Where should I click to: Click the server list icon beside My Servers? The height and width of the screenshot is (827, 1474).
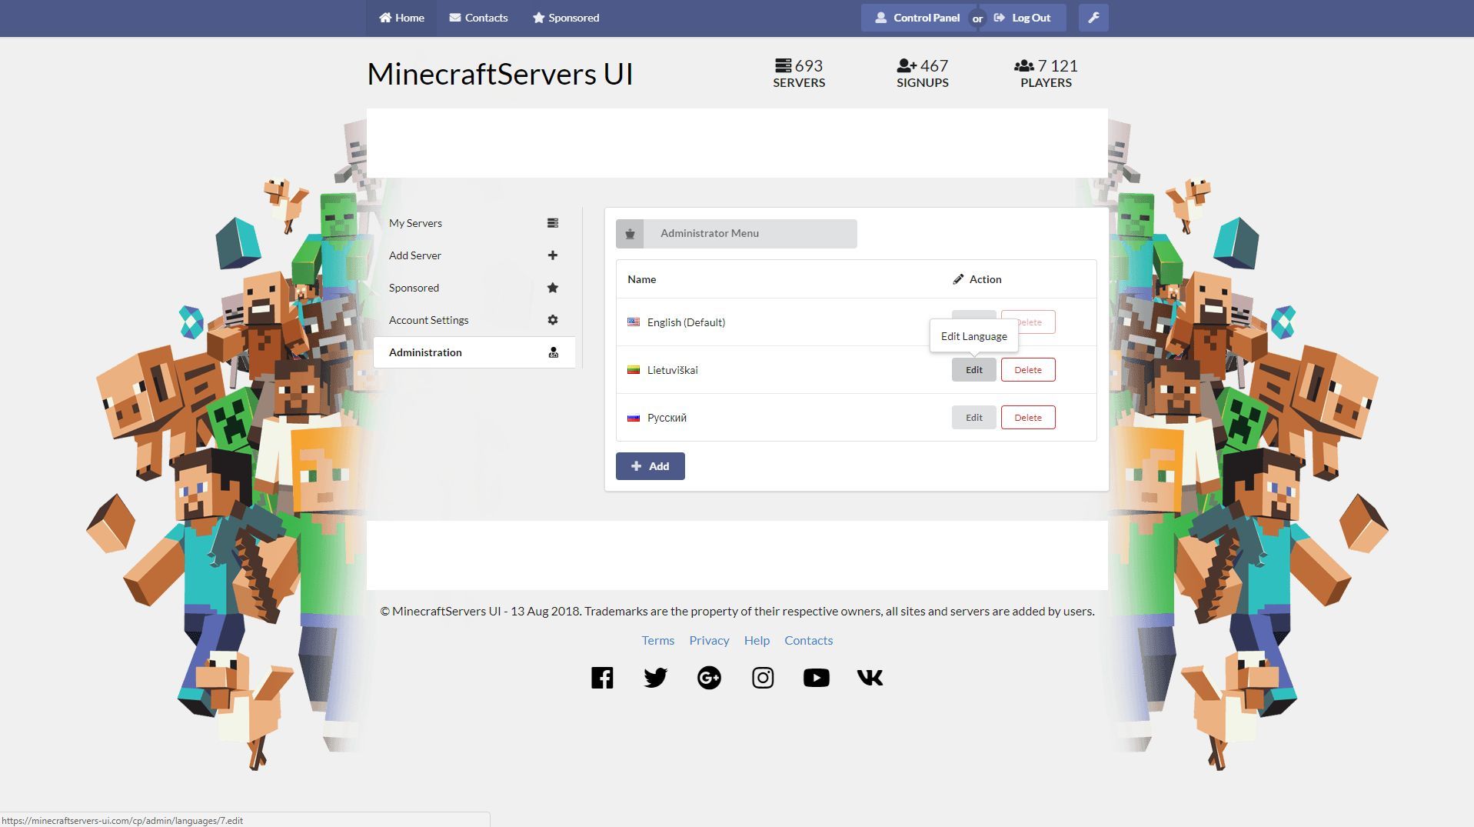point(553,223)
